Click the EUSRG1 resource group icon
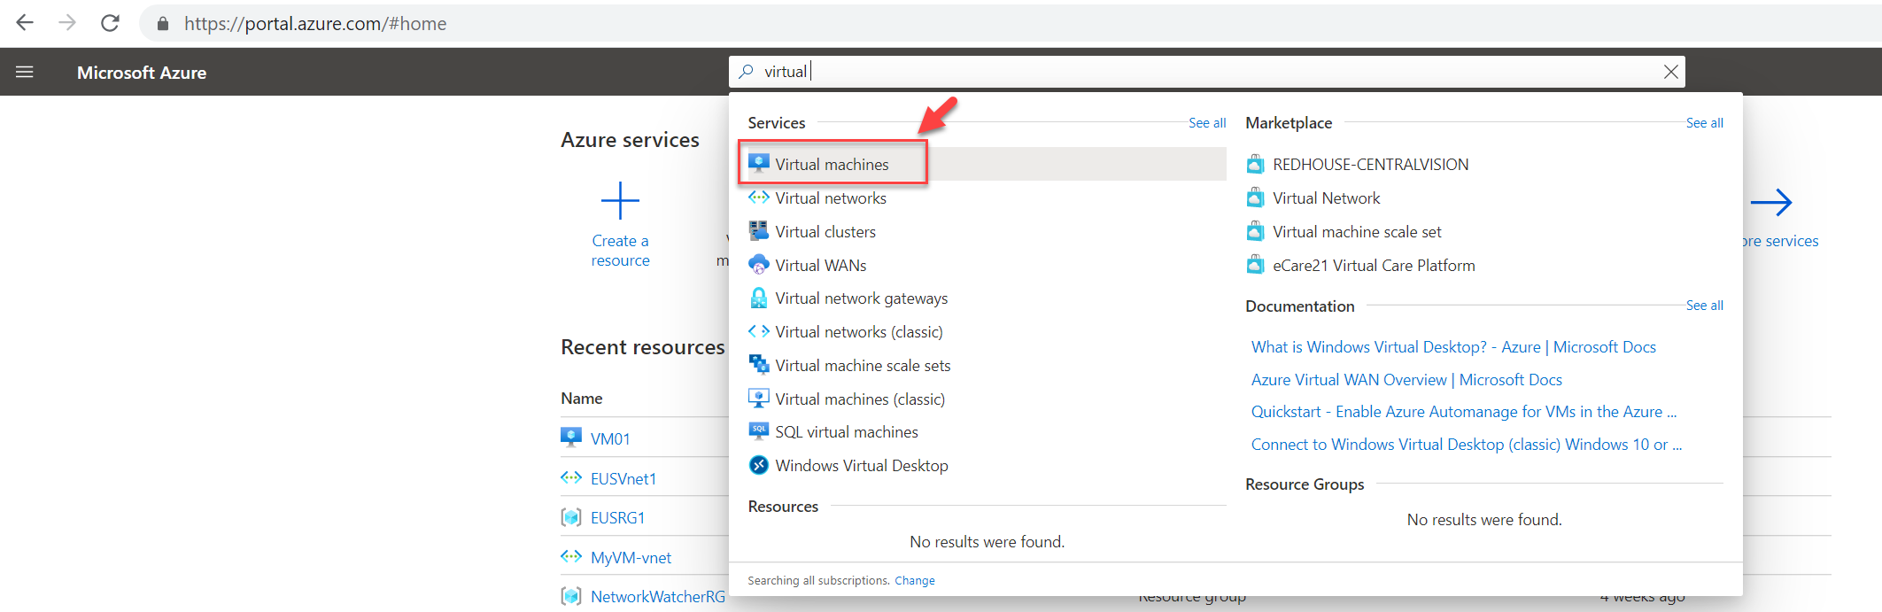1882x612 pixels. point(571,517)
